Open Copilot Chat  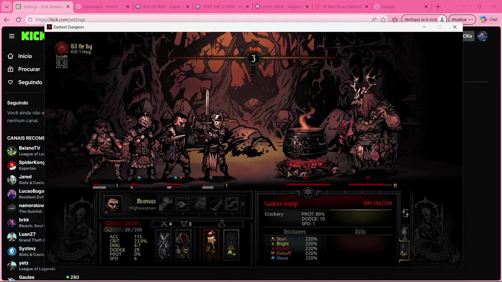[488, 20]
